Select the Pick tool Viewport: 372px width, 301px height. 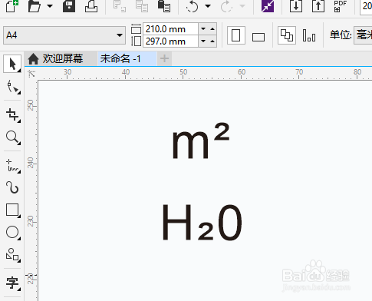coord(12,64)
